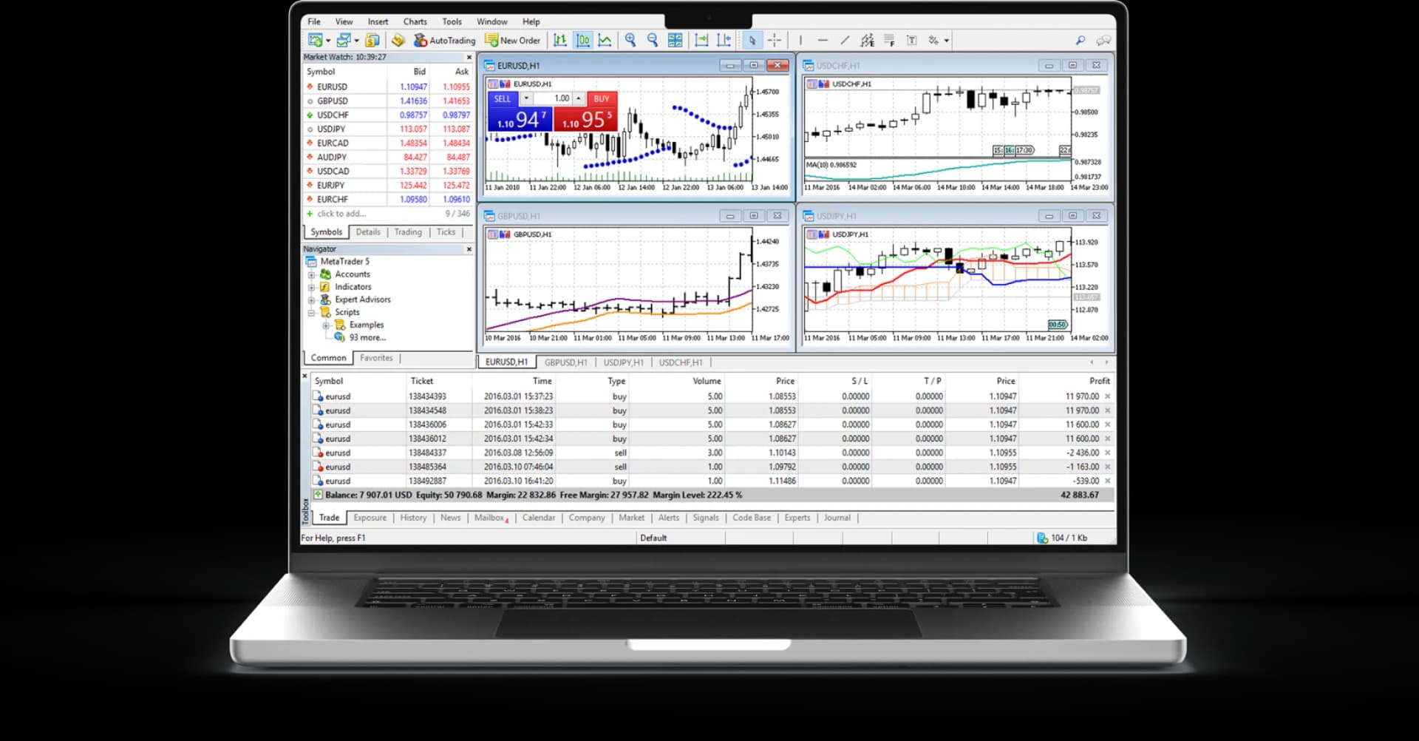Zoom in on the active chart
The height and width of the screenshot is (741, 1419).
point(632,40)
